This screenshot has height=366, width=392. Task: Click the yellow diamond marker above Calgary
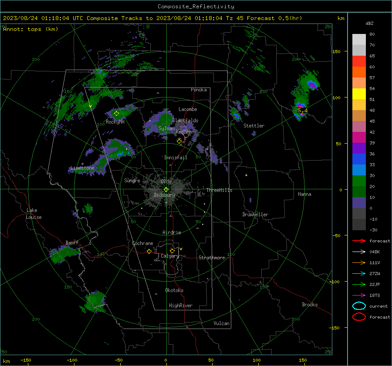(x=172, y=251)
